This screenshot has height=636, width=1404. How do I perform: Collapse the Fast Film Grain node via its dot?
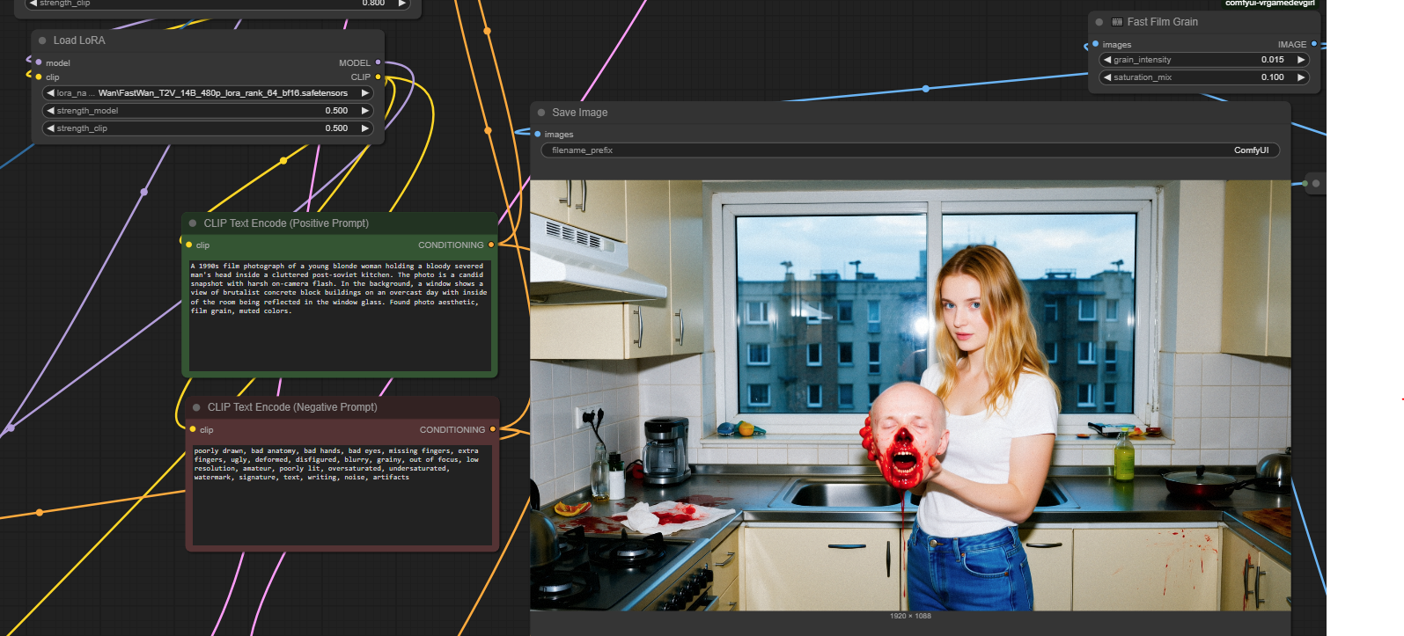(x=1099, y=22)
